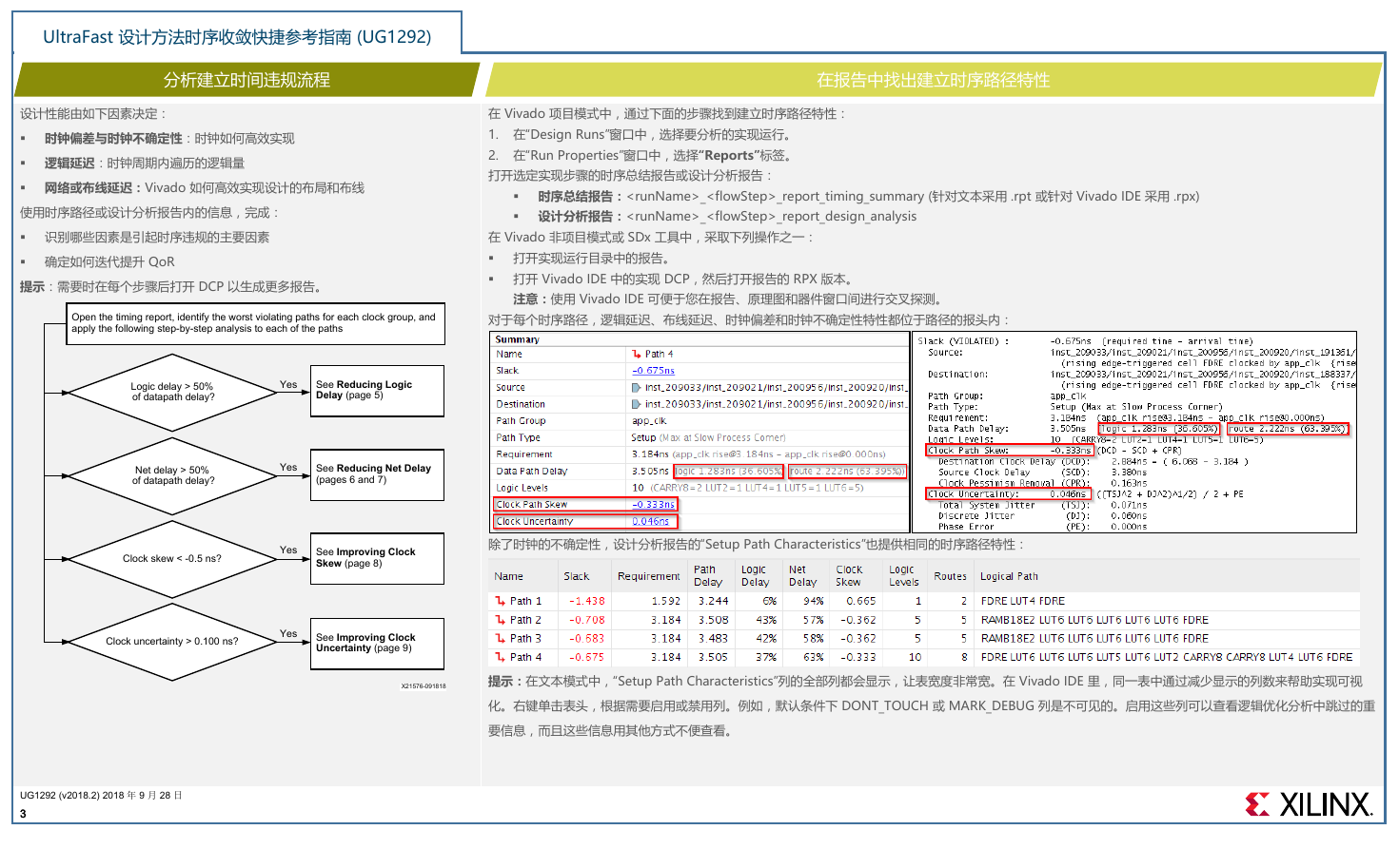Click the Logic Levels column header
This screenshot has width=1399, height=849.
[904, 576]
